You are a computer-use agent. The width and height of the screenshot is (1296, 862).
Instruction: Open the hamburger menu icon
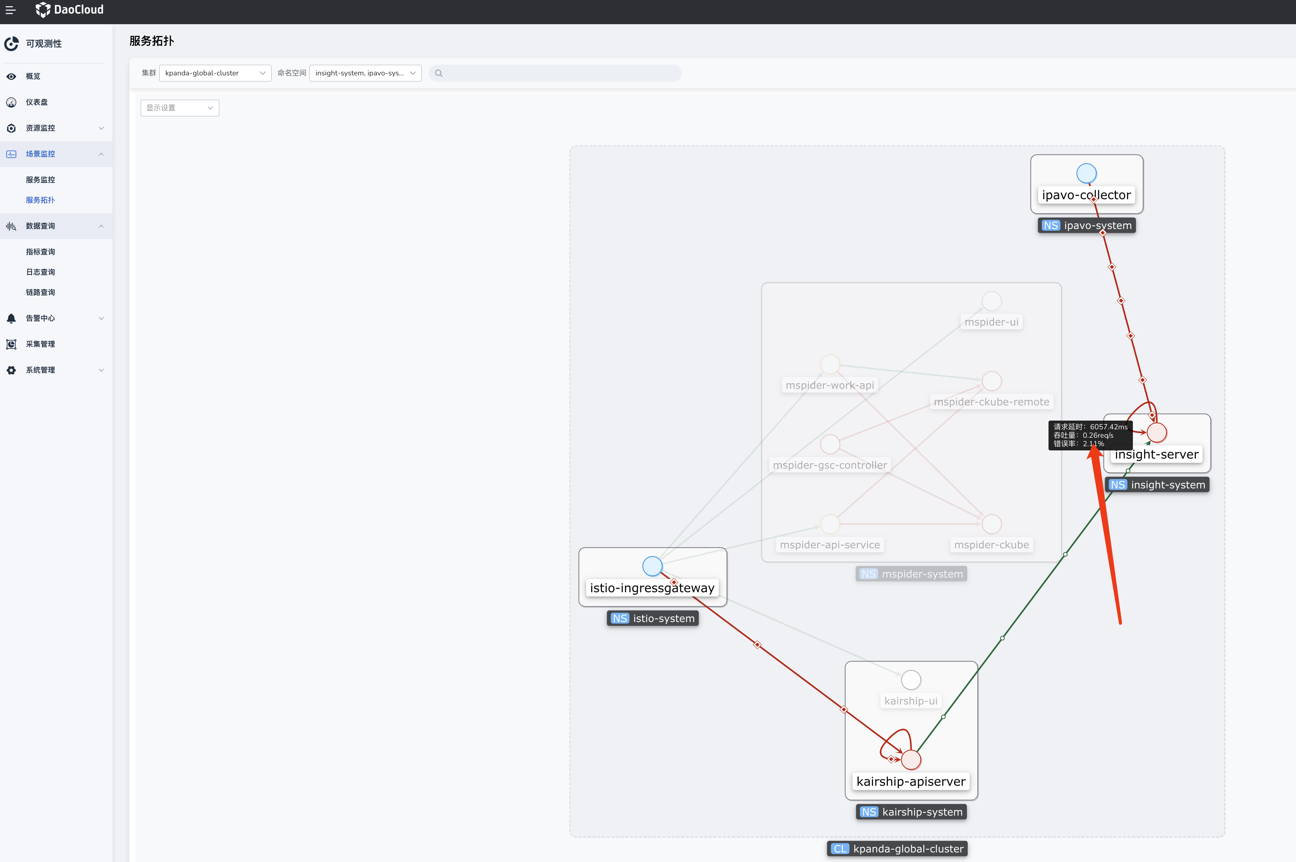(10, 10)
